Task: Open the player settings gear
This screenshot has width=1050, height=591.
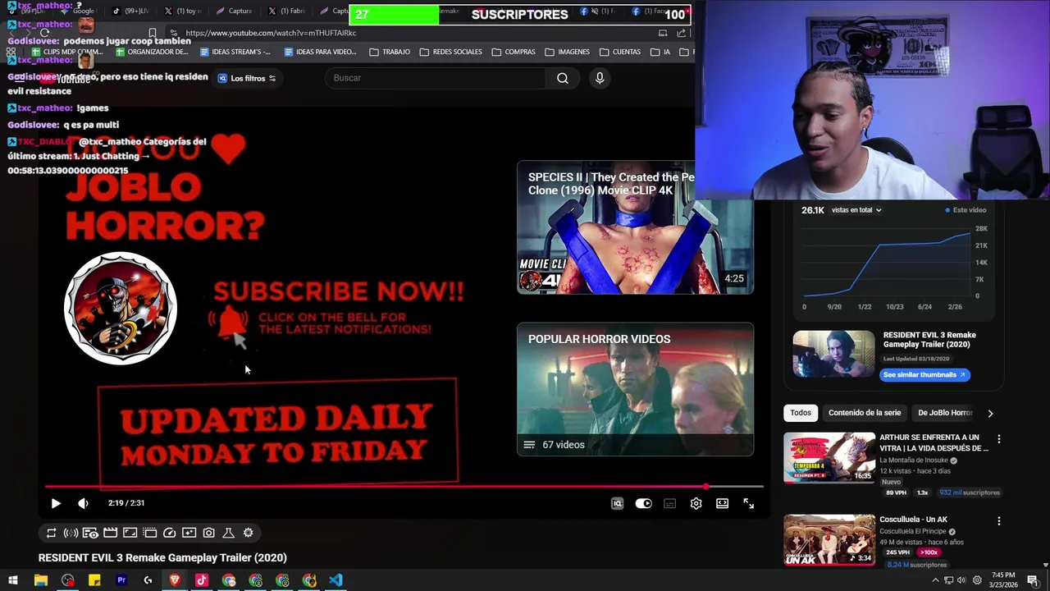Action: pos(696,503)
